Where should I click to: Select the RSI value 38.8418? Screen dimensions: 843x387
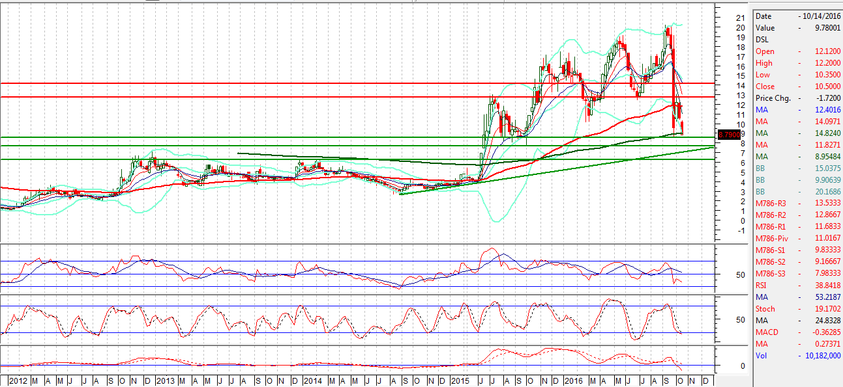coord(827,286)
